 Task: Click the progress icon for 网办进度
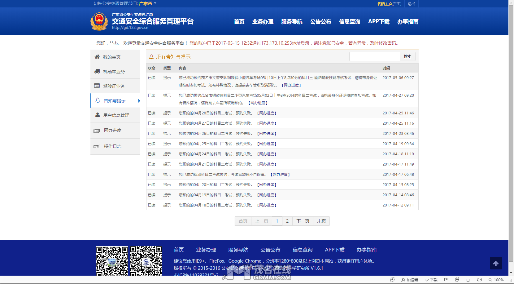[x=97, y=131]
